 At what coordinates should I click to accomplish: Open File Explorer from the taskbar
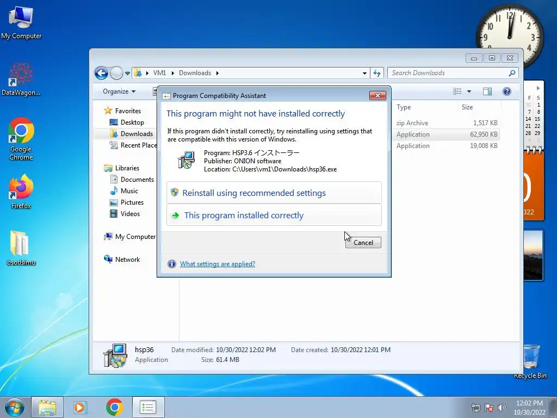point(47,407)
